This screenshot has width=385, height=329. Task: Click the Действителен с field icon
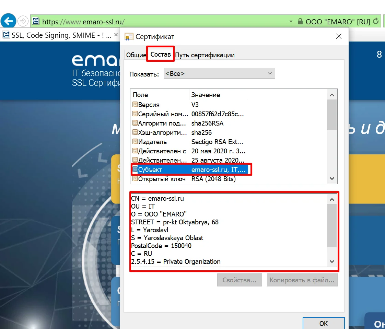(135, 151)
